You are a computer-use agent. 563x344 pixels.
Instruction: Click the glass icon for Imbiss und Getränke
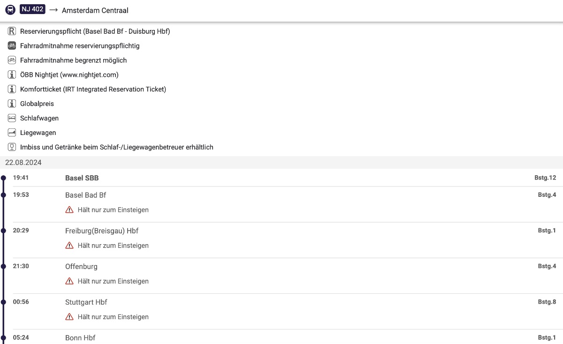tap(12, 147)
